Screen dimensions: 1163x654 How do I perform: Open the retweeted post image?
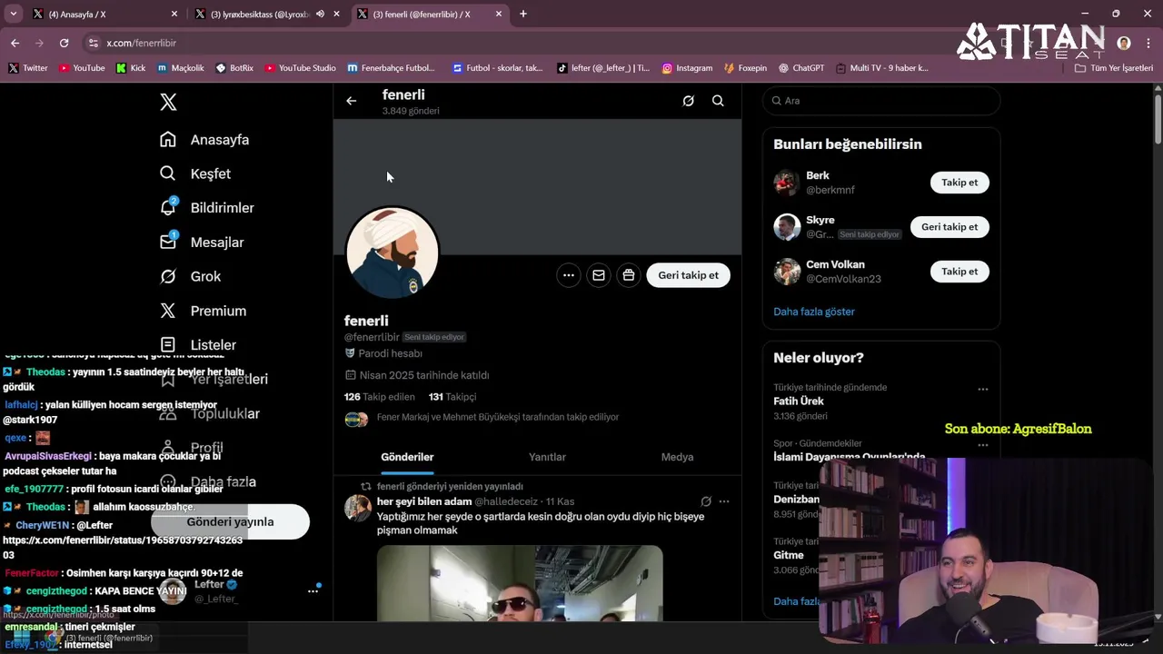click(x=520, y=583)
